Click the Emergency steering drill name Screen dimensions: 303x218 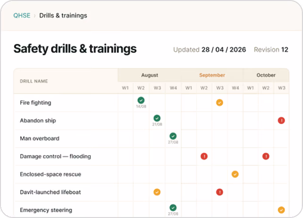[x=46, y=210]
